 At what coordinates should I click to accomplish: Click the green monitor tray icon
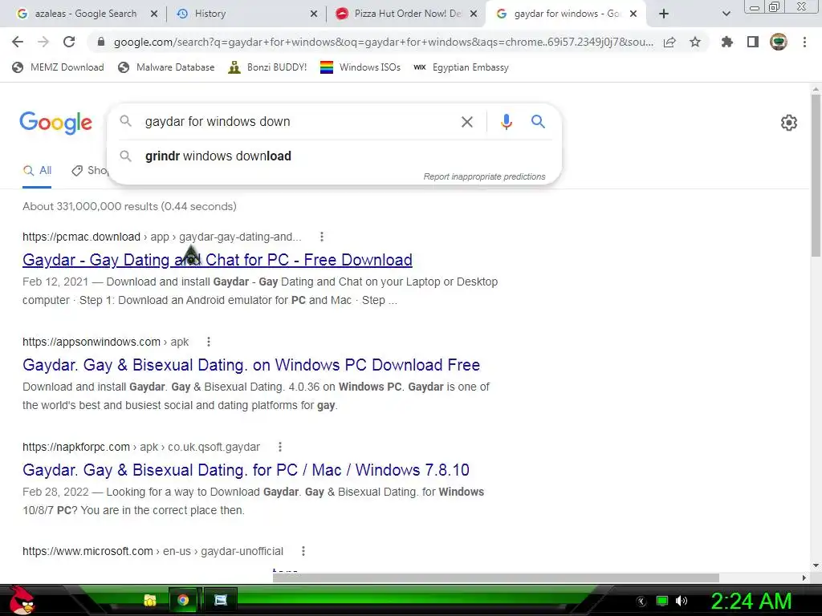662,601
